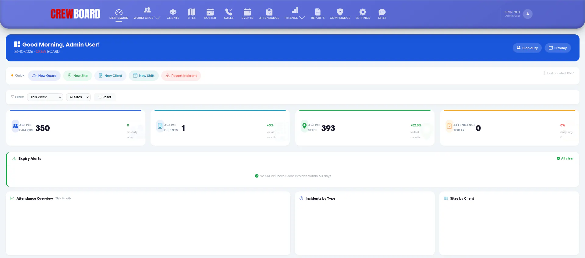Expand the Workforce menu chevron
The image size is (585, 258).
(x=158, y=18)
